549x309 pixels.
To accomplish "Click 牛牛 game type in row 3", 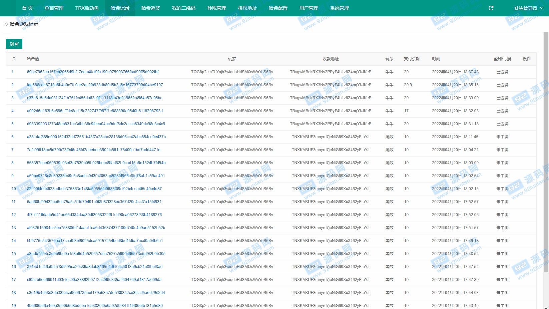I will point(390,98).
